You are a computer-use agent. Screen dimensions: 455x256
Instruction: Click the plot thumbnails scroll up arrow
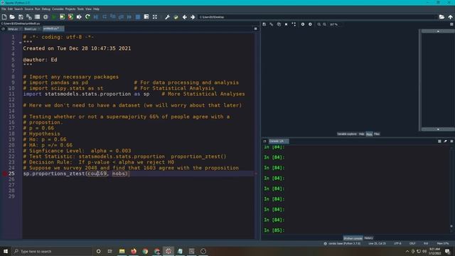coord(438,31)
